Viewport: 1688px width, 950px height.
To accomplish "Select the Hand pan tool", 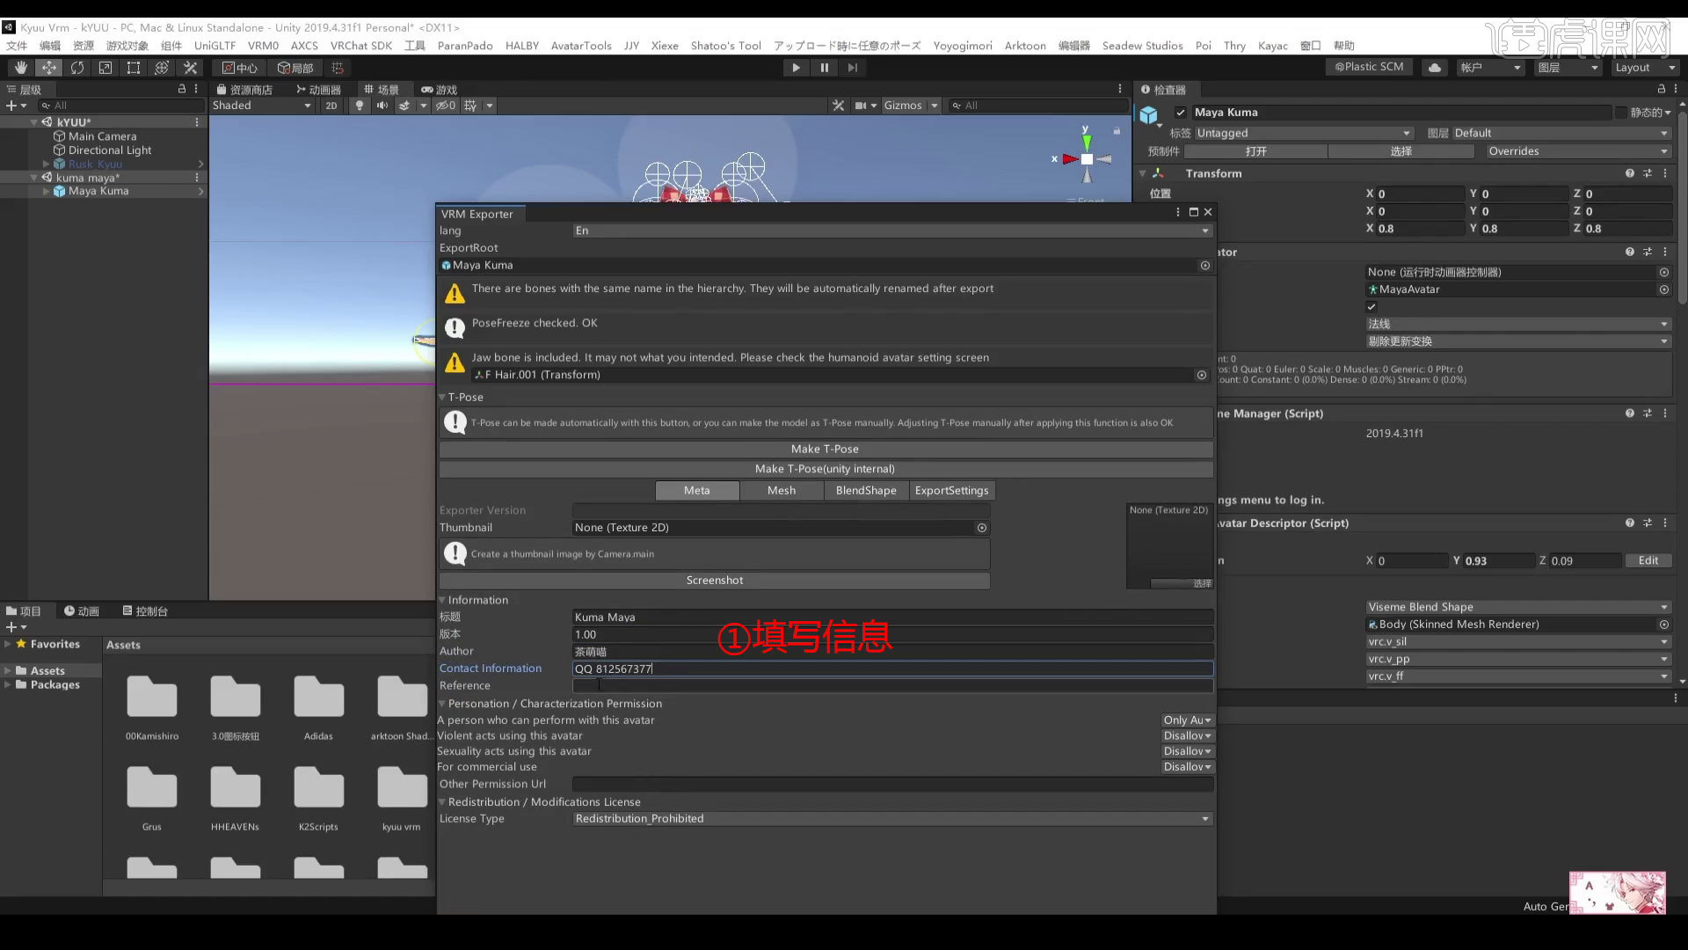I will point(20,68).
